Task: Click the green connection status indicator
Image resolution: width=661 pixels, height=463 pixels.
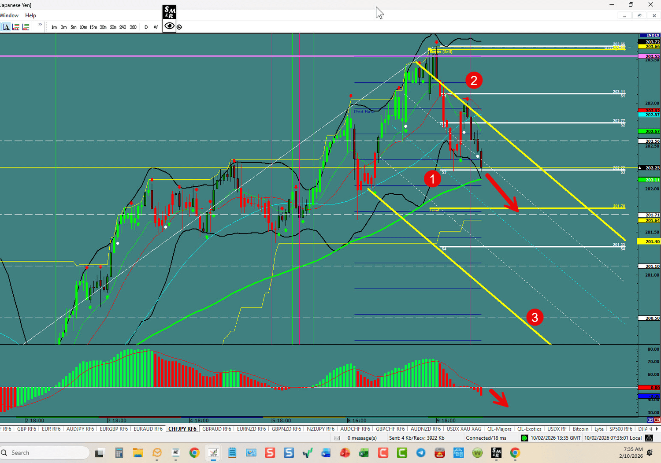Action: click(524, 437)
